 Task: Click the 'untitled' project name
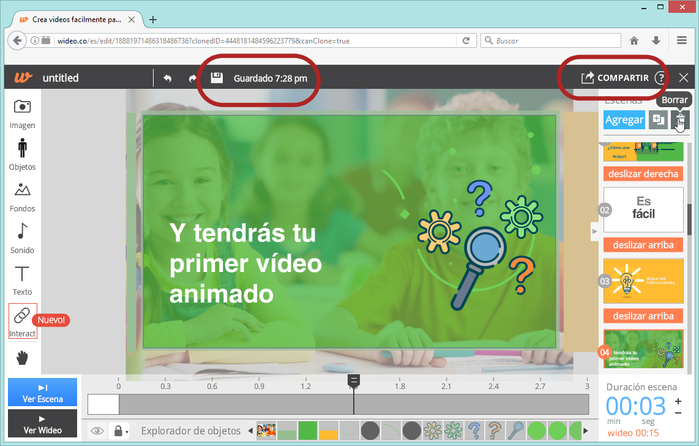61,78
